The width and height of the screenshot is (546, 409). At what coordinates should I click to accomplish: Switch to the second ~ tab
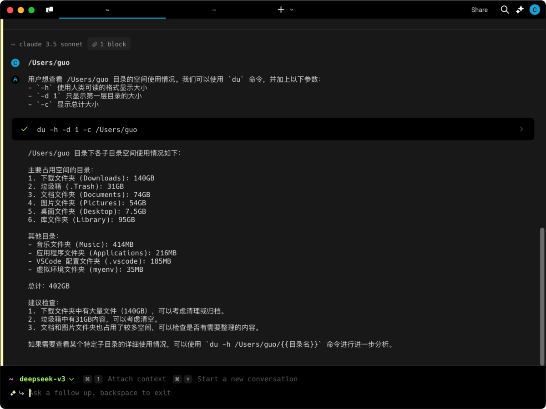(214, 10)
